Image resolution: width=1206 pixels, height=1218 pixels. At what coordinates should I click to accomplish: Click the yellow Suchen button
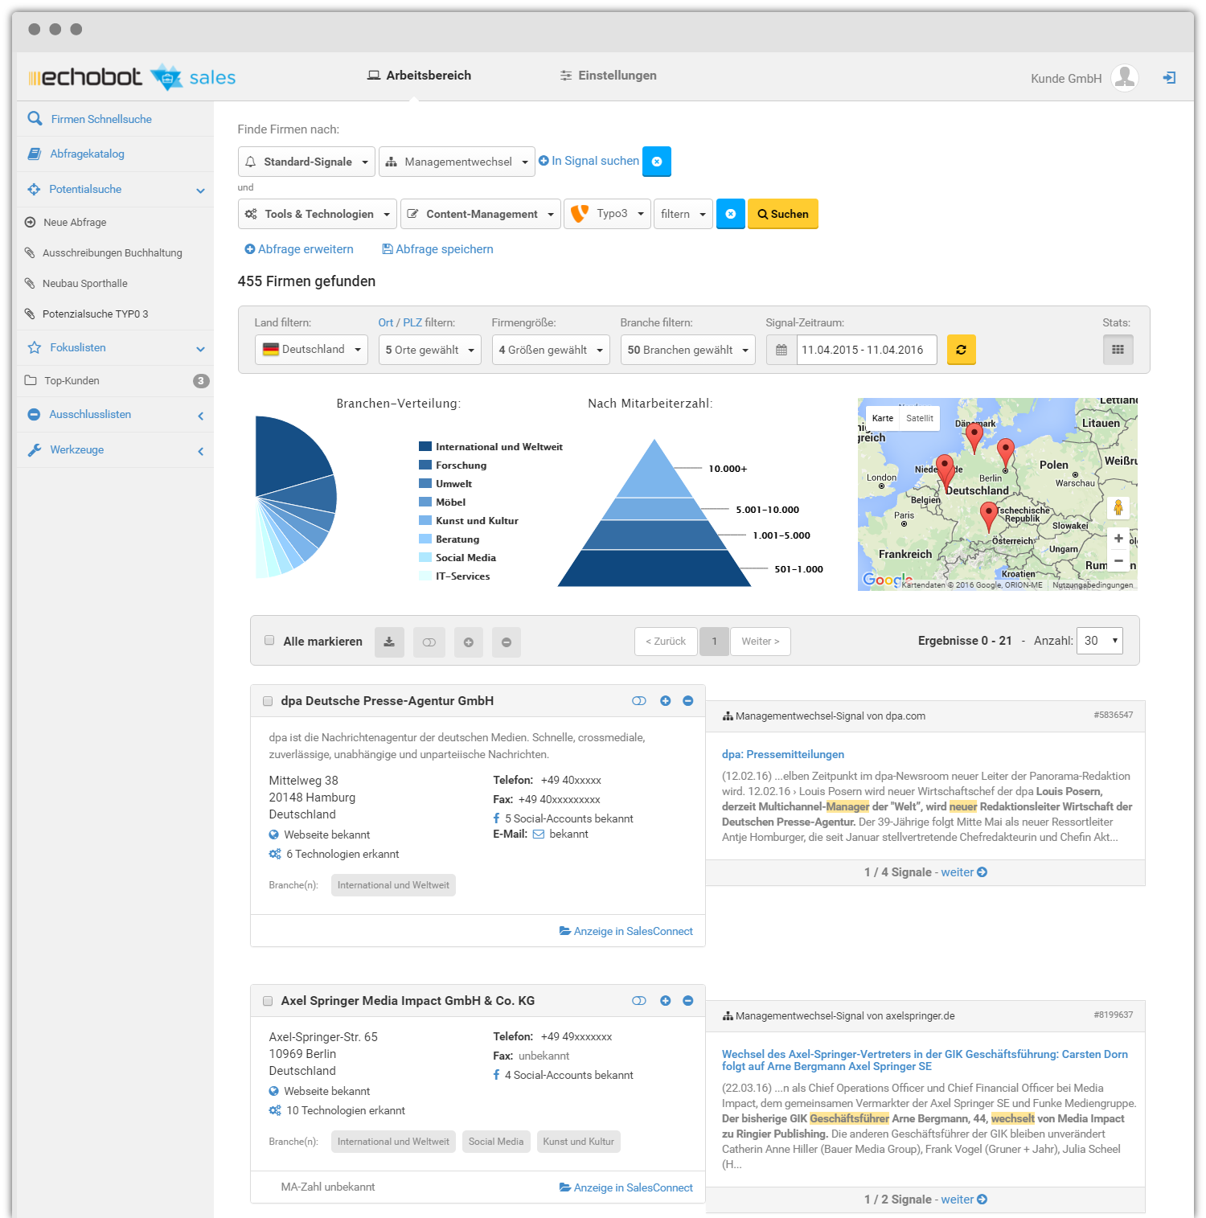pyautogui.click(x=783, y=214)
